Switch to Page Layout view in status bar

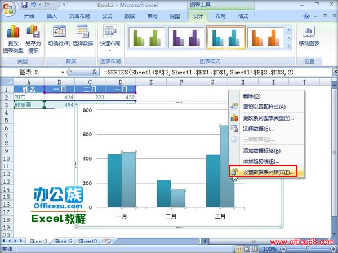pos(247,249)
